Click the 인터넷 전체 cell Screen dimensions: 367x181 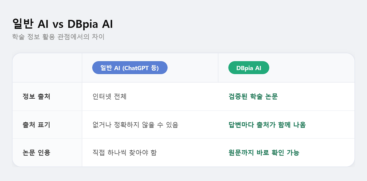click(x=110, y=97)
